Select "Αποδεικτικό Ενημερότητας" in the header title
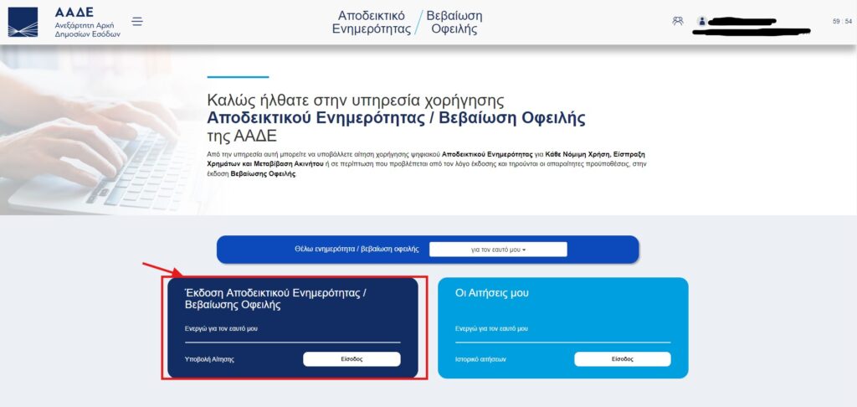The image size is (857, 407). click(371, 22)
